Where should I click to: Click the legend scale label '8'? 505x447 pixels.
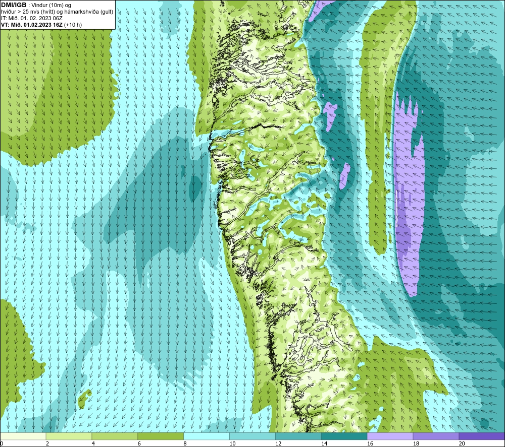pos(185,443)
